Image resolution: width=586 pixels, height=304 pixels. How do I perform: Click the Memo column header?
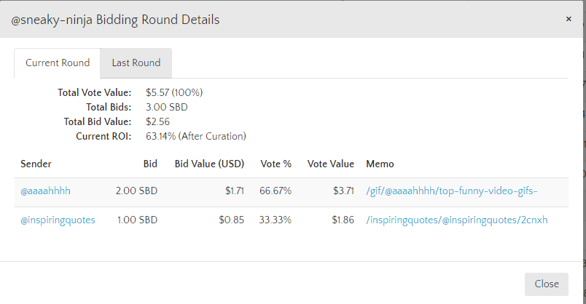point(380,164)
